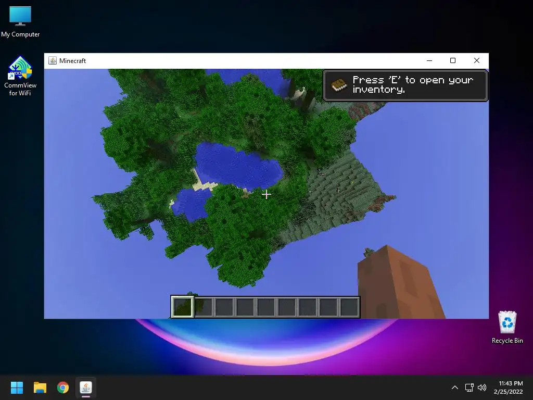Open the Windows Start menu
Screen dimensions: 533x400
[x=17, y=387]
